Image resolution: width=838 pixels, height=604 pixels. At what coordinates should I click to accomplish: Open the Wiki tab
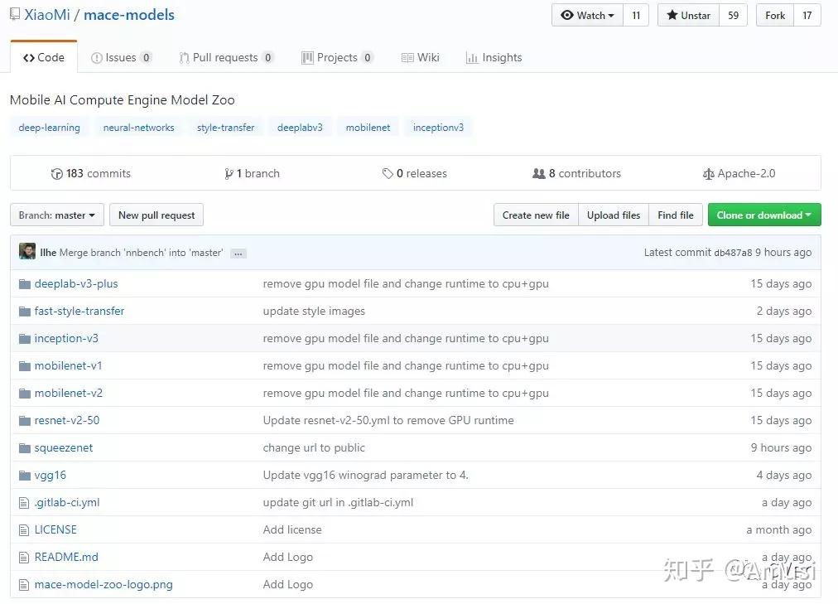[x=421, y=57]
